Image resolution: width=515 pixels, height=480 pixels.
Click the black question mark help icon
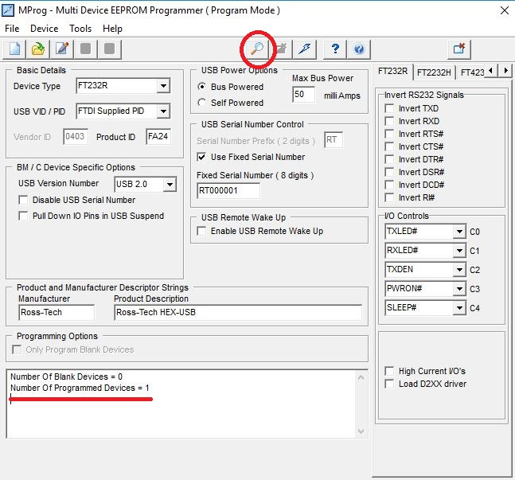[335, 49]
